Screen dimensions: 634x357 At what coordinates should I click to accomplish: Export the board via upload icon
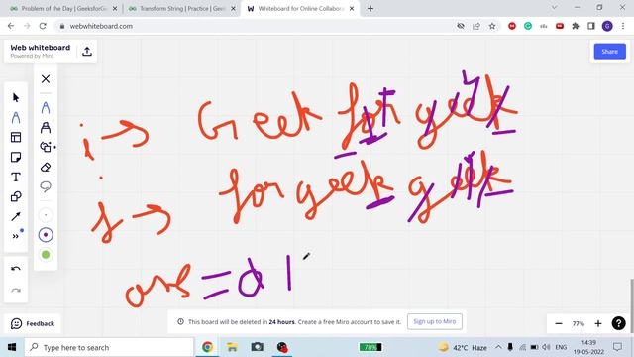pos(87,52)
